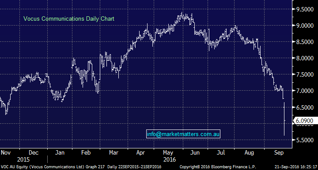Click the Feb month label
Image resolution: width=318 pixels, height=170 pixels.
coord(86,153)
